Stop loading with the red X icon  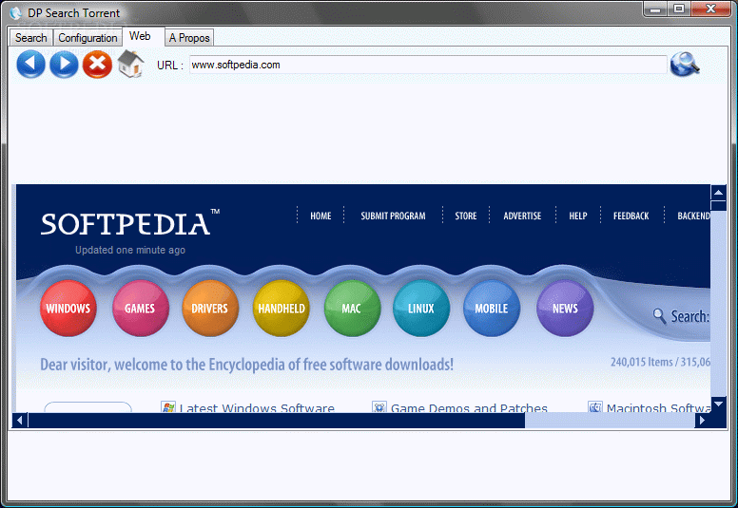(x=97, y=64)
